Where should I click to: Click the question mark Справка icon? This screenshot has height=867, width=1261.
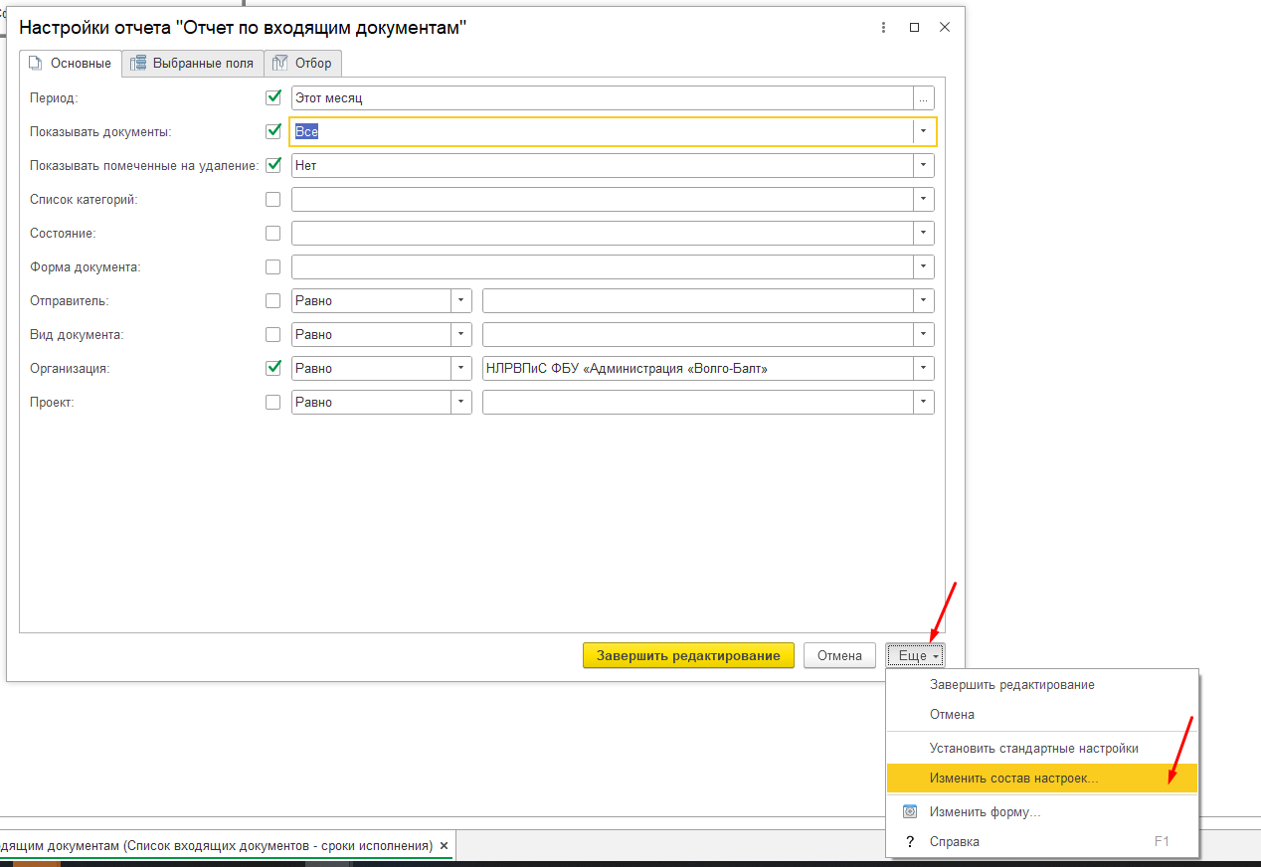[x=909, y=841]
